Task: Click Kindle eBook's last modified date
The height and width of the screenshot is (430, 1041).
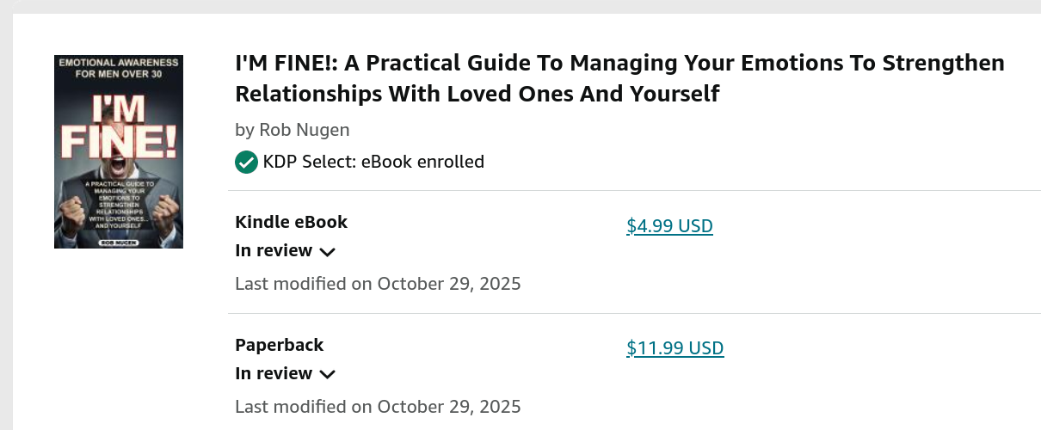Action: [x=378, y=283]
